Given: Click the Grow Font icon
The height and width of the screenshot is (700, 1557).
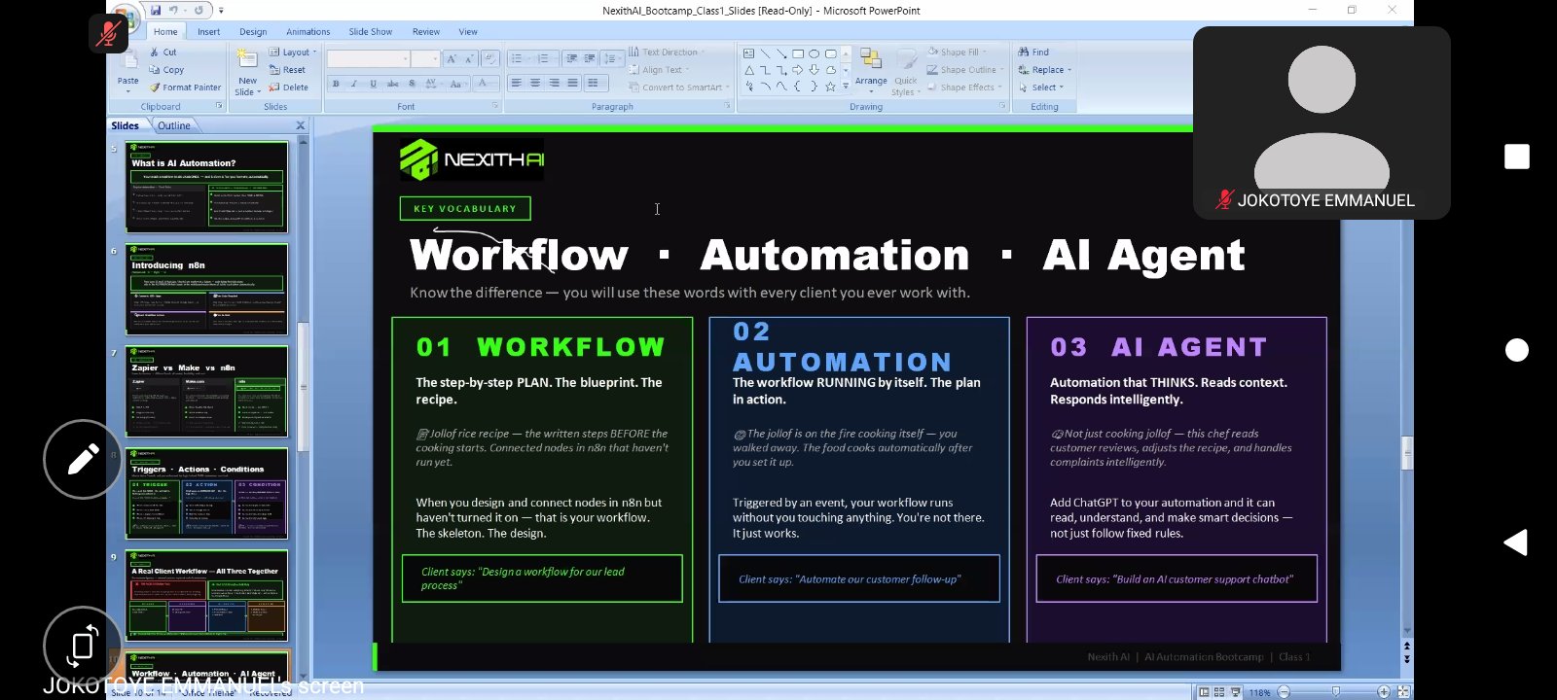Looking at the screenshot, I should pos(451,59).
